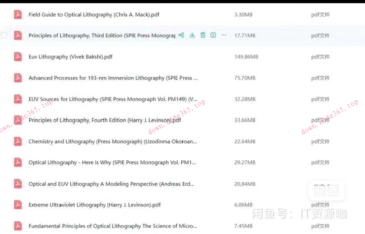365x234 pixels.
Task: Select Chemistry and Lithography file name
Action: pyautogui.click(x=113, y=141)
